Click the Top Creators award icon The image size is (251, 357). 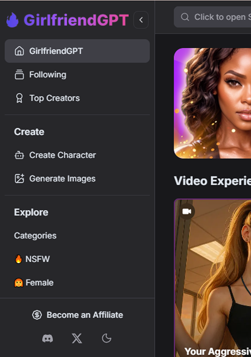(x=19, y=98)
